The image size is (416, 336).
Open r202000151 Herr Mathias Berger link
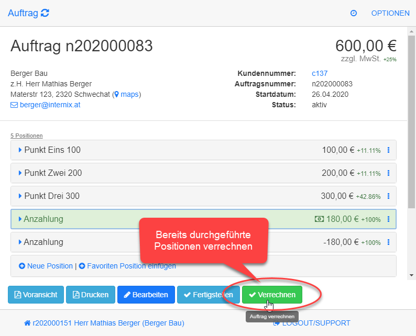[x=104, y=323]
